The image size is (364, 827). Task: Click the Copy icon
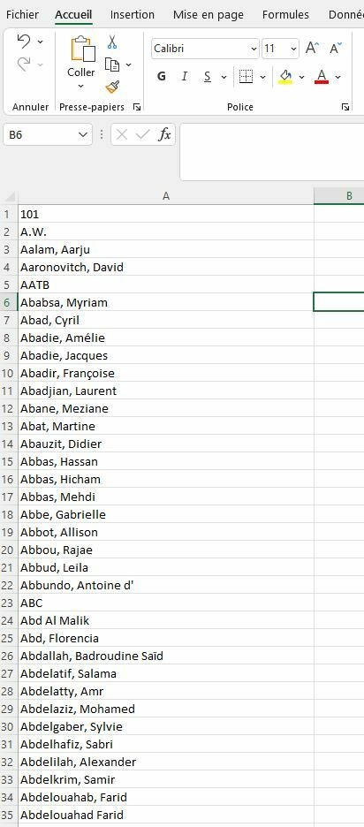click(x=112, y=64)
